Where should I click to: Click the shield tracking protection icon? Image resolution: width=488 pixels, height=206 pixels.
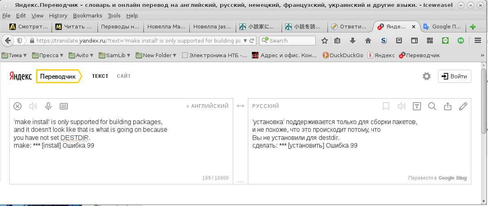(x=20, y=41)
